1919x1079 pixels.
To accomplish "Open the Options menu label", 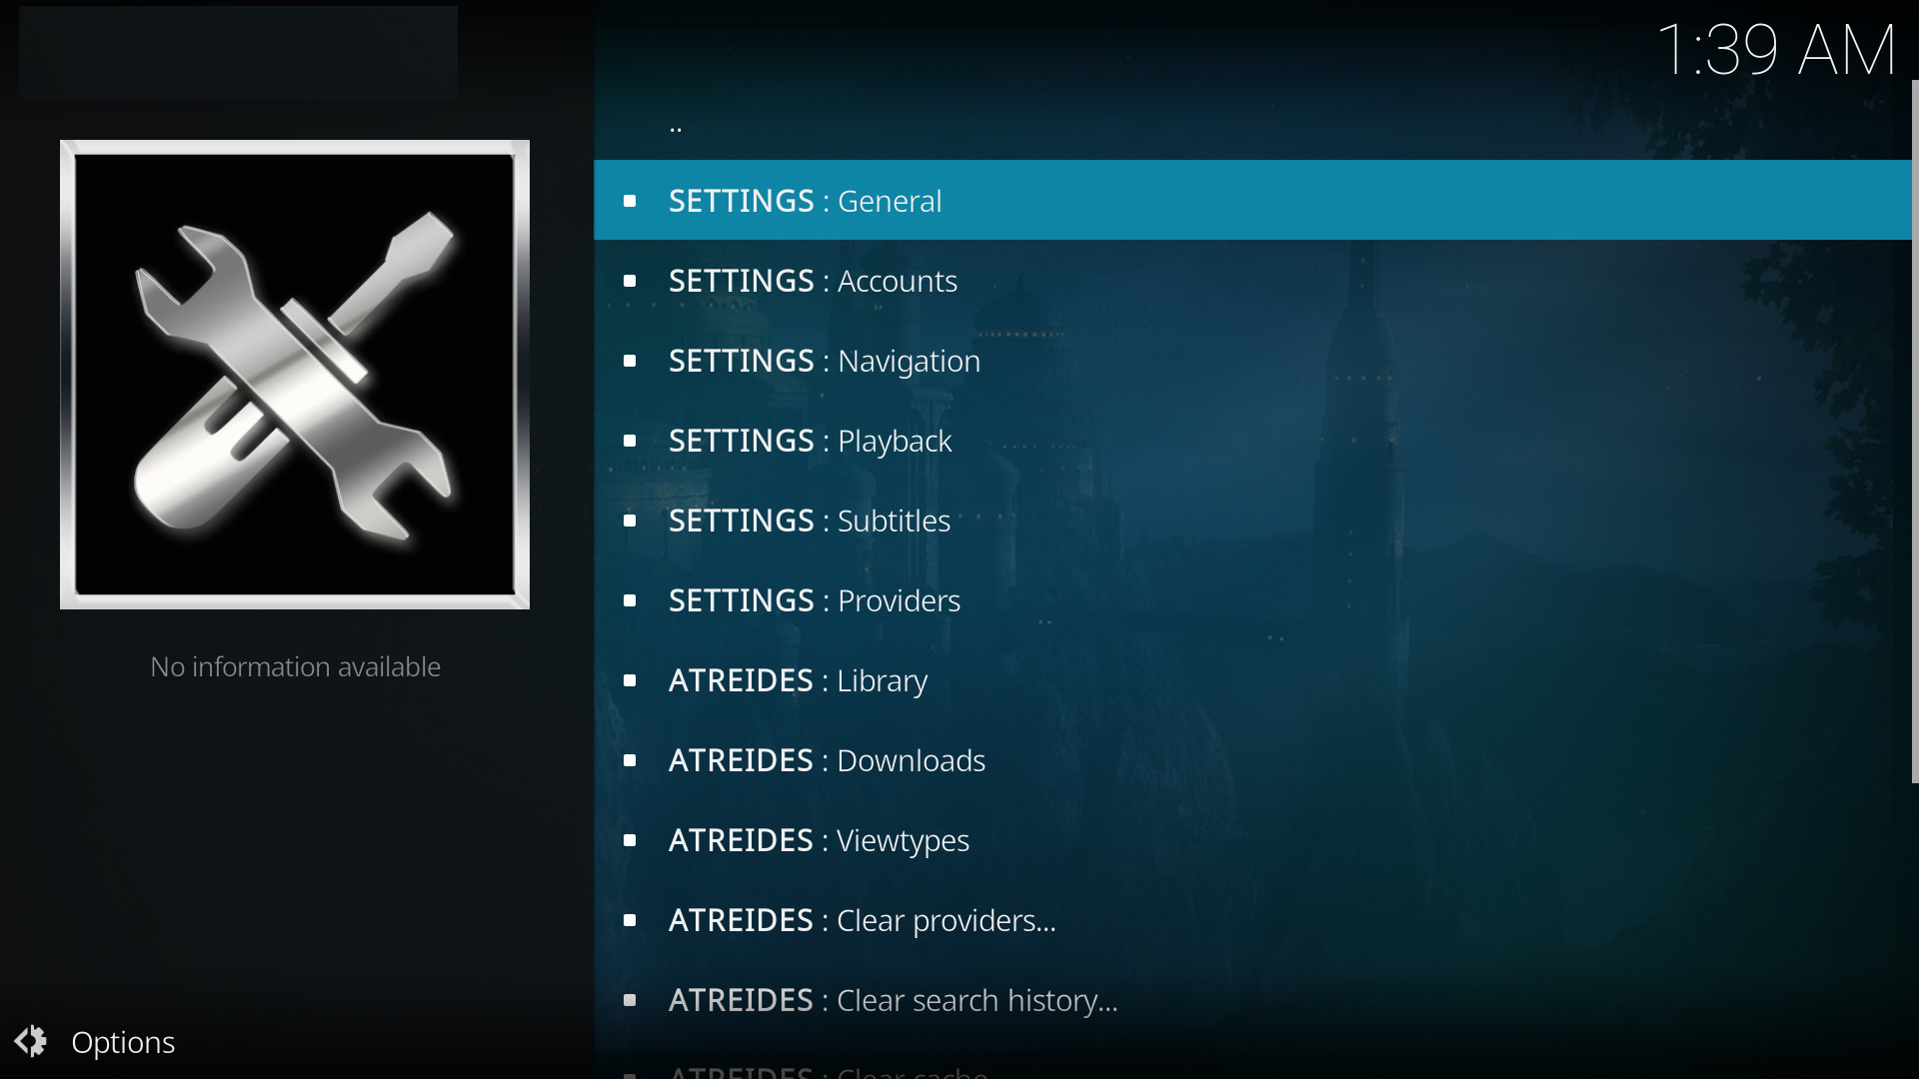I will tap(123, 1042).
